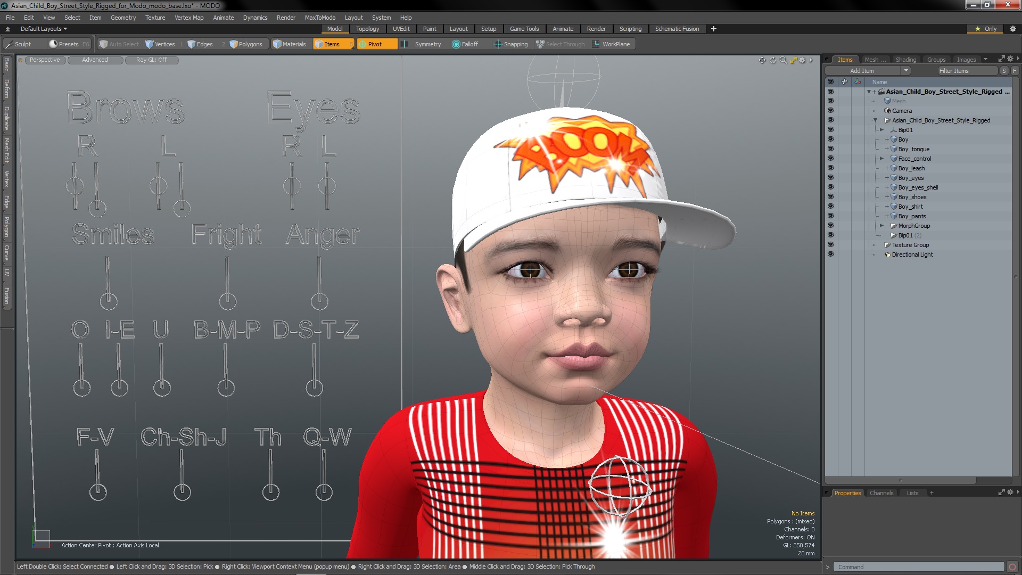
Task: Click the Only star button
Action: (985, 29)
